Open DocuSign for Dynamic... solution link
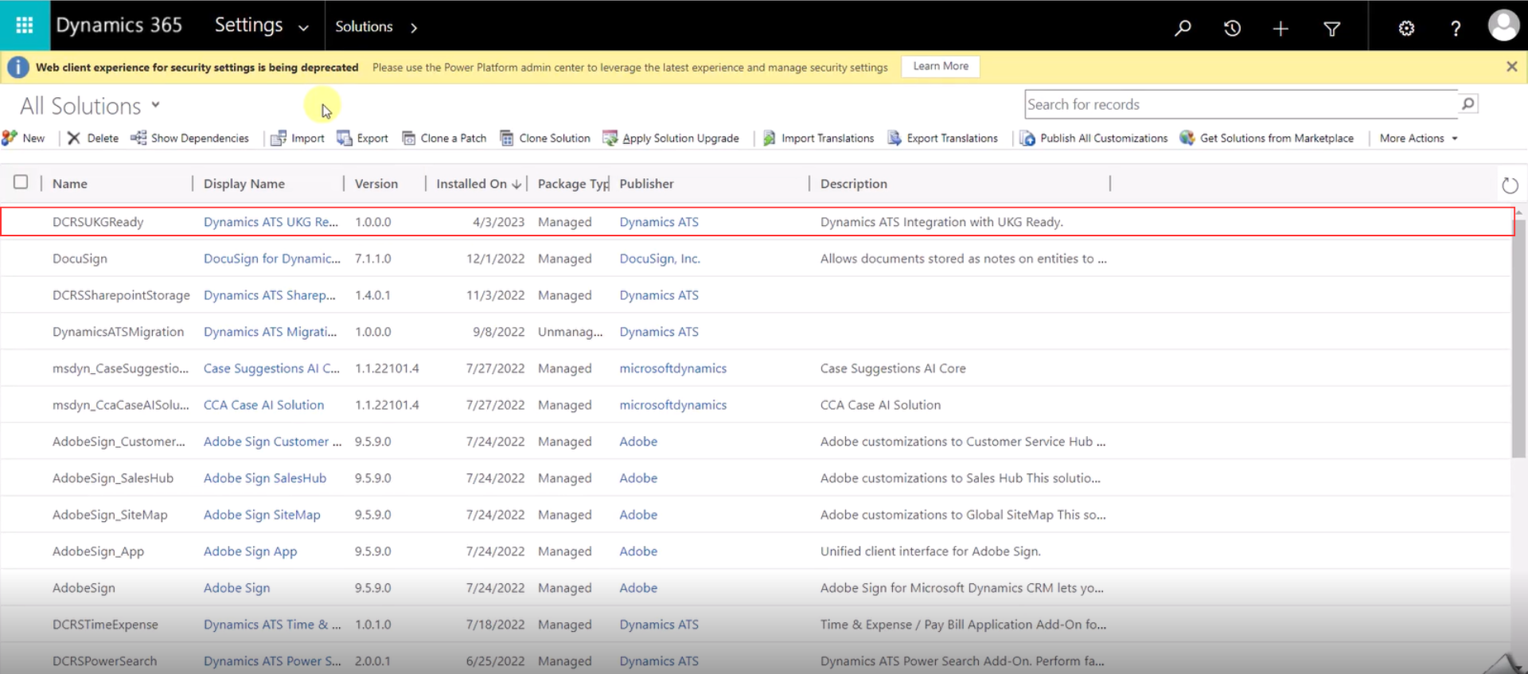This screenshot has width=1528, height=674. [x=272, y=259]
